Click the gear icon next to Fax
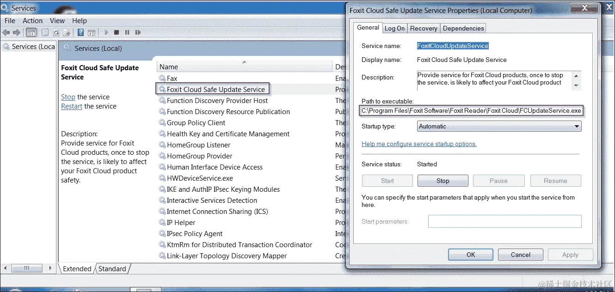This screenshot has width=615, height=292. (162, 79)
